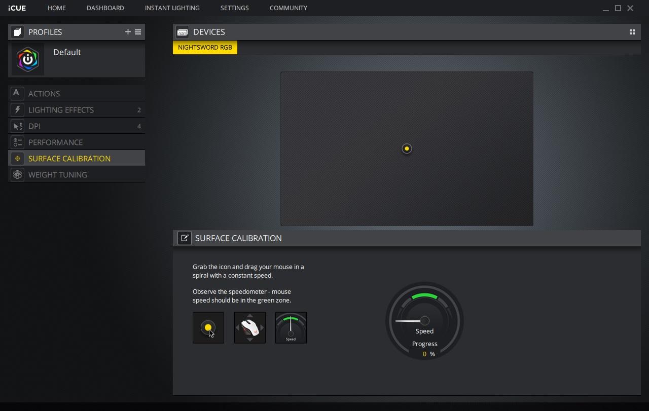
Task: Open the Weight Tuning section
Action: pos(77,175)
